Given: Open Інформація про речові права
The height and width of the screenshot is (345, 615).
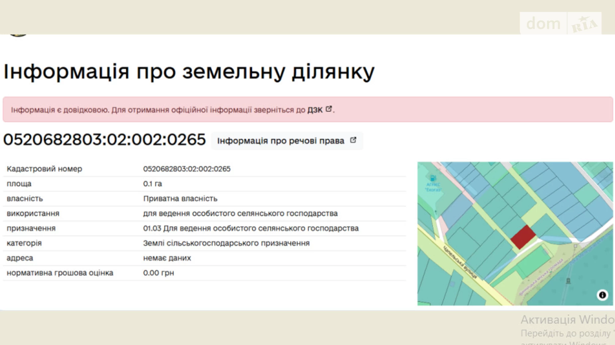Looking at the screenshot, I should click(x=281, y=141).
